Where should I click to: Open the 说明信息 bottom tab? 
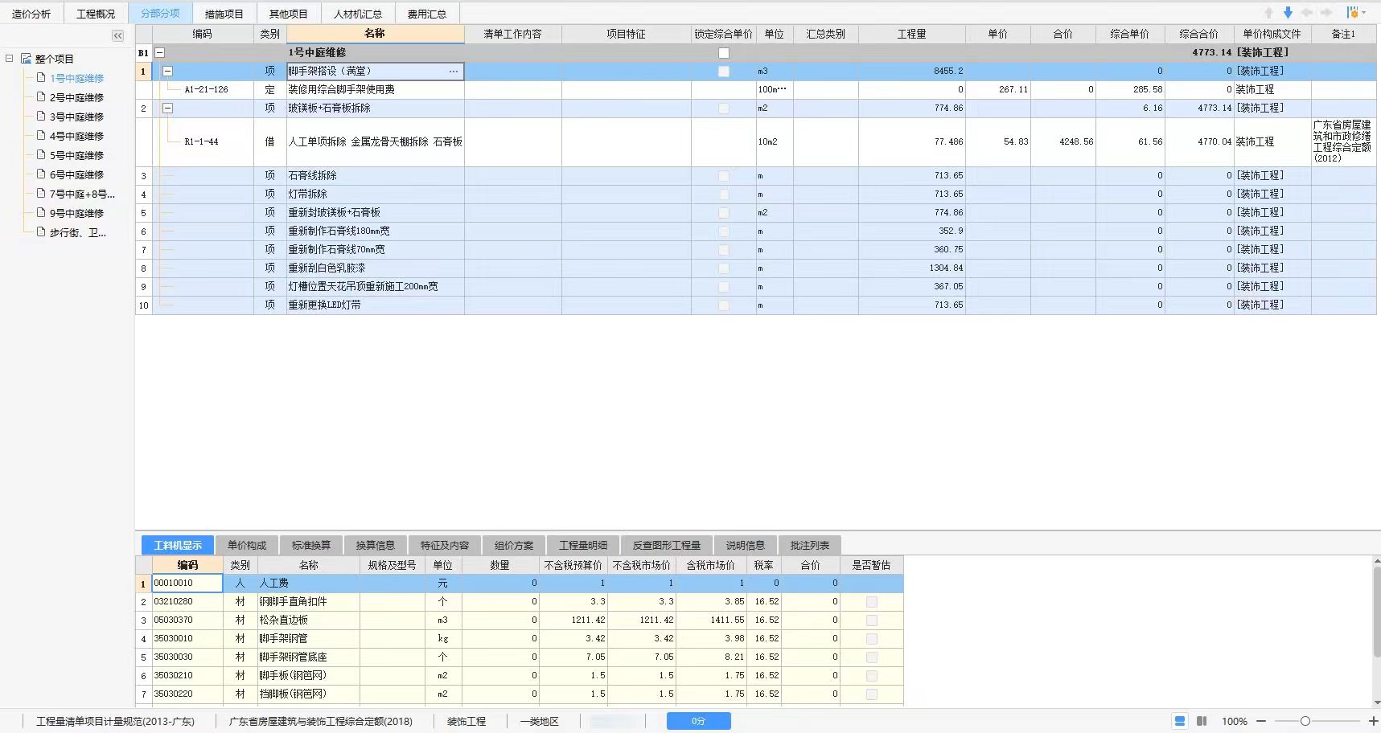coord(746,545)
